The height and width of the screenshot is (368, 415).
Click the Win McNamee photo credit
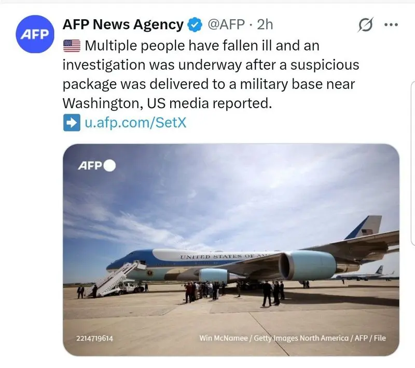(293, 338)
